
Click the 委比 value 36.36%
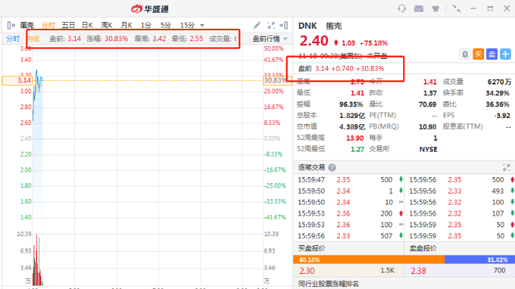tap(498, 104)
